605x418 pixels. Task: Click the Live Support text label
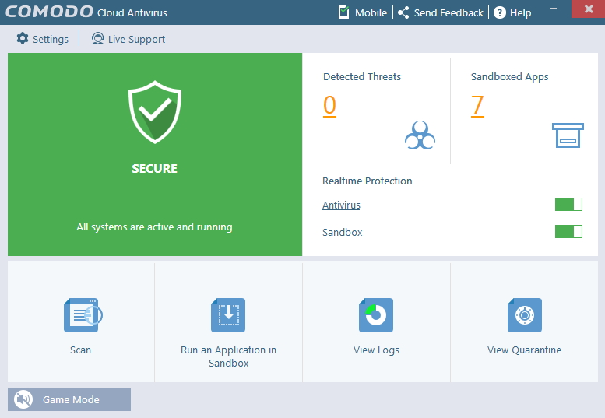click(x=136, y=40)
